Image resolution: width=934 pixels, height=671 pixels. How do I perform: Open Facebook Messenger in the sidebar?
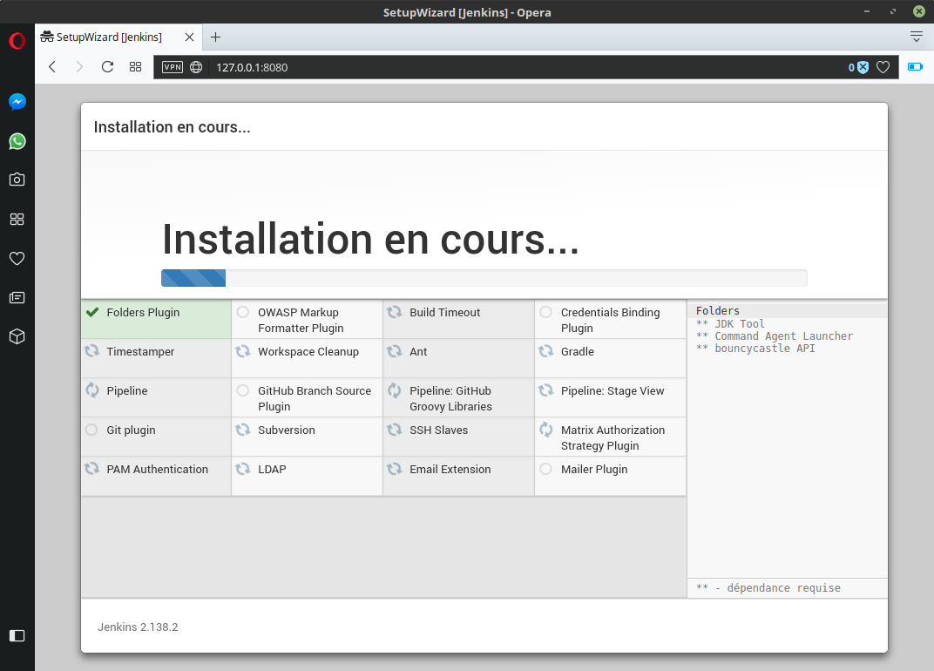point(17,102)
